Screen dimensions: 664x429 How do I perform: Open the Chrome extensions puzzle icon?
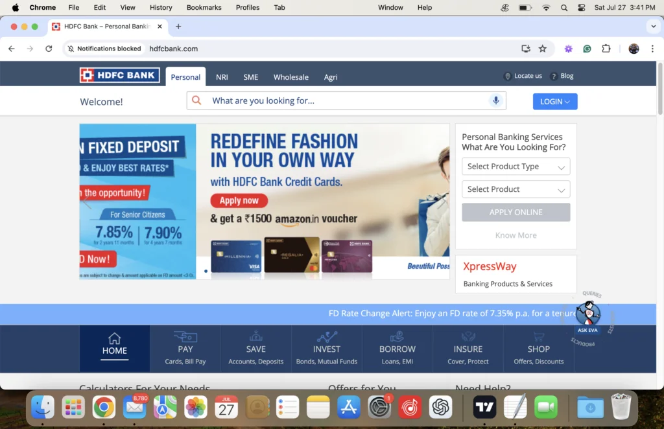tap(606, 49)
